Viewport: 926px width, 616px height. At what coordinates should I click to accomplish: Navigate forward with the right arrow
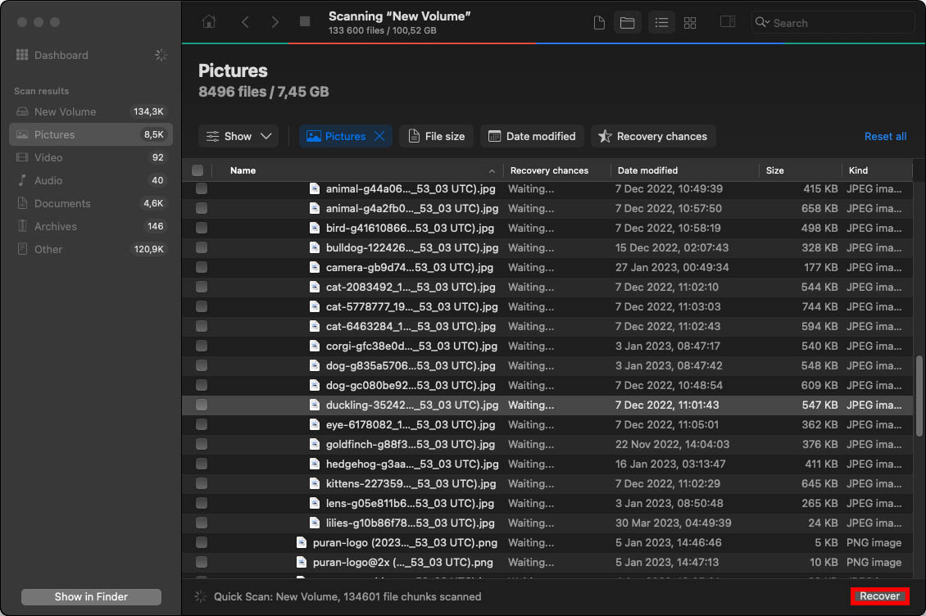[275, 22]
